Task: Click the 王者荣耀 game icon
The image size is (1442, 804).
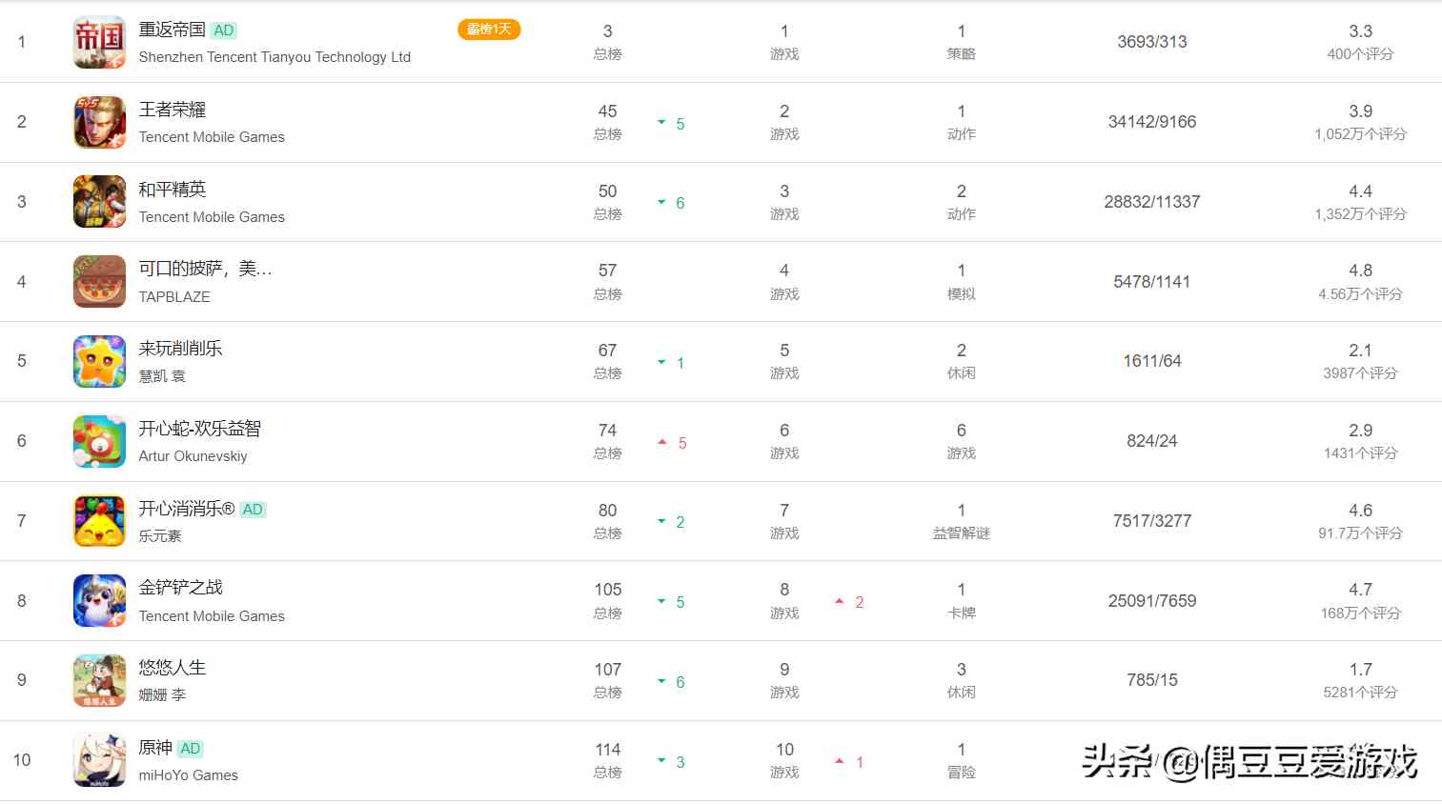Action: [x=100, y=122]
